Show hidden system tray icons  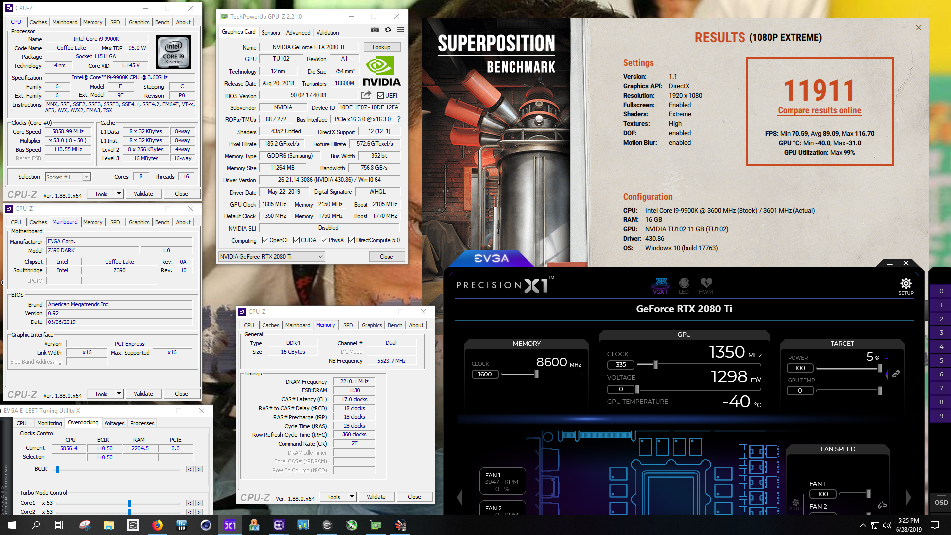(x=863, y=525)
